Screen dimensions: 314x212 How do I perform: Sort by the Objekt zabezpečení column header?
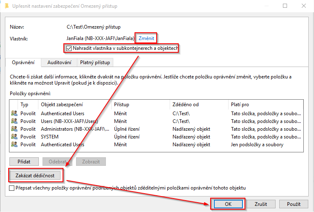pyautogui.click(x=75, y=105)
